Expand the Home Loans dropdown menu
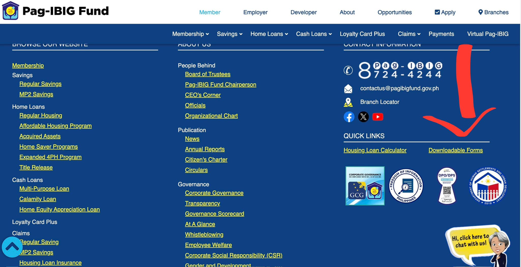The width and height of the screenshot is (521, 267). coord(269,34)
